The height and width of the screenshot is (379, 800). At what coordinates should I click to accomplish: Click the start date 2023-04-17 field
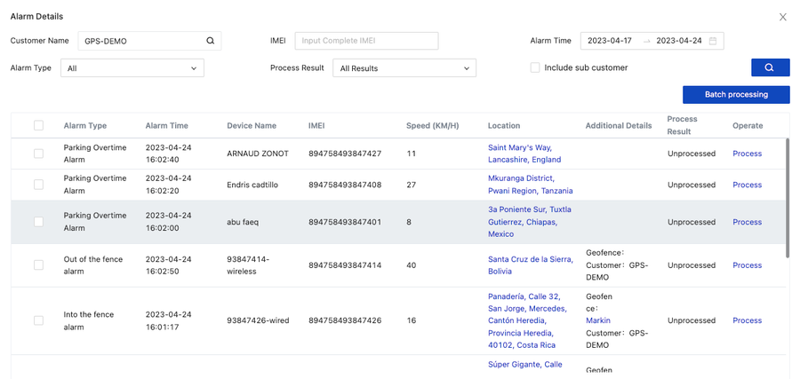(x=610, y=41)
